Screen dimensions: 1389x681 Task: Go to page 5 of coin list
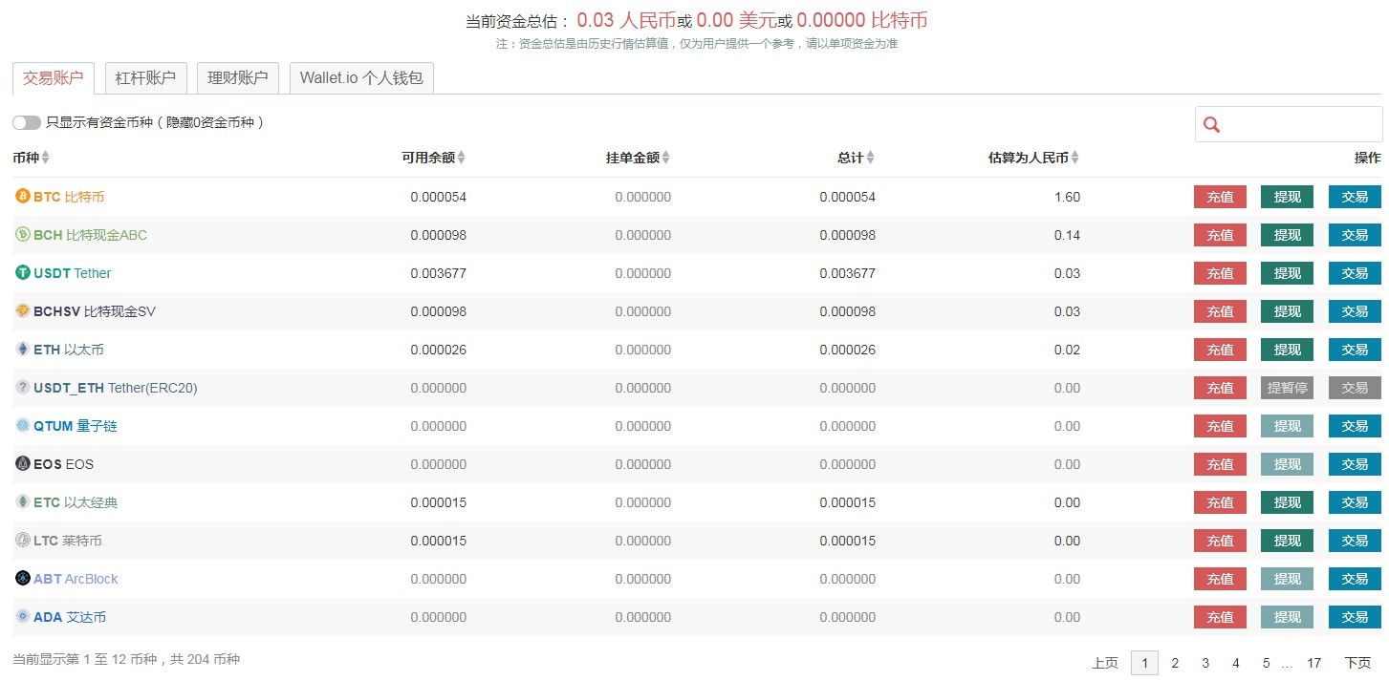coord(1266,663)
